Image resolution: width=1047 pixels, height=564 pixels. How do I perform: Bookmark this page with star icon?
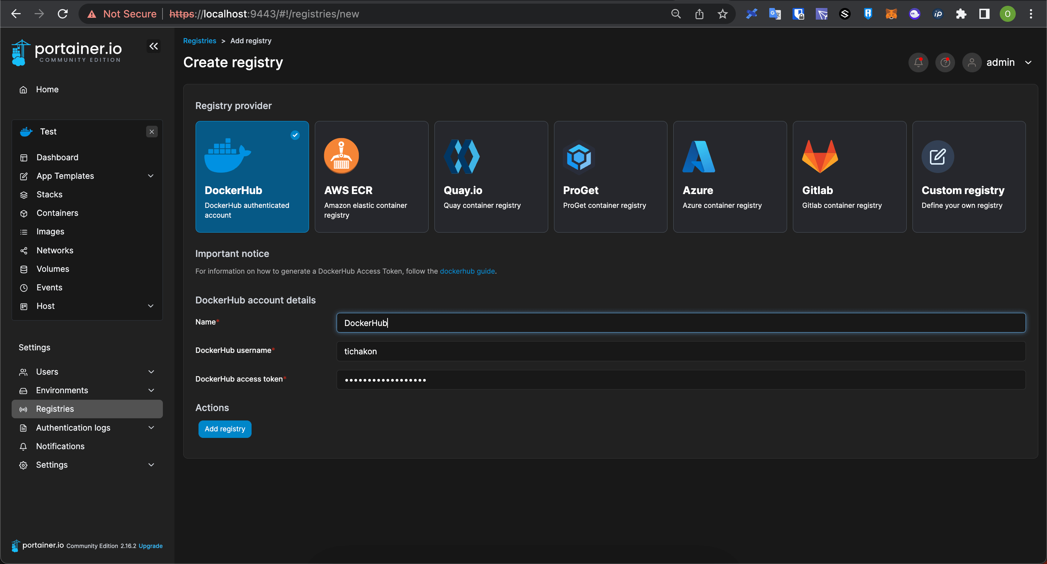point(722,14)
